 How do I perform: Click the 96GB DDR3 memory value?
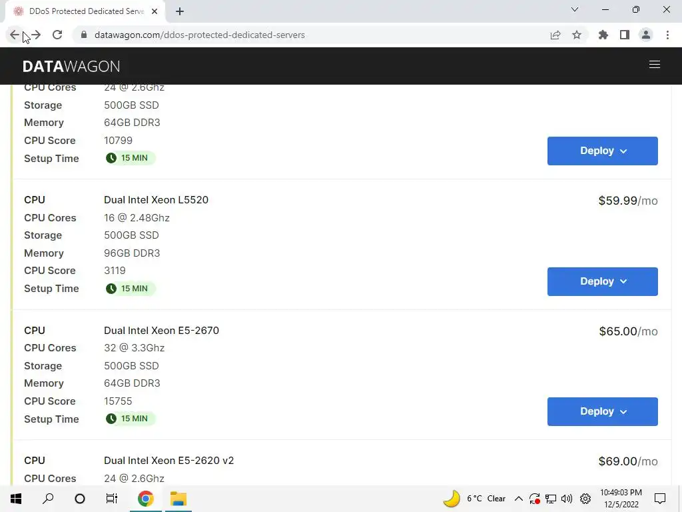point(132,253)
